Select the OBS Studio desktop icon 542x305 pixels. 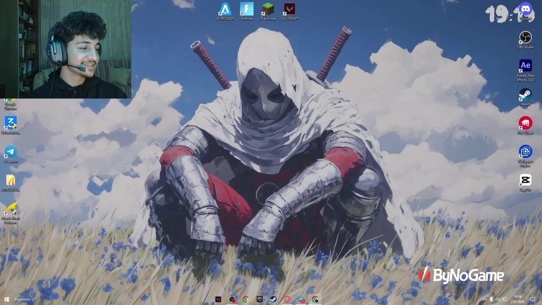[525, 40]
